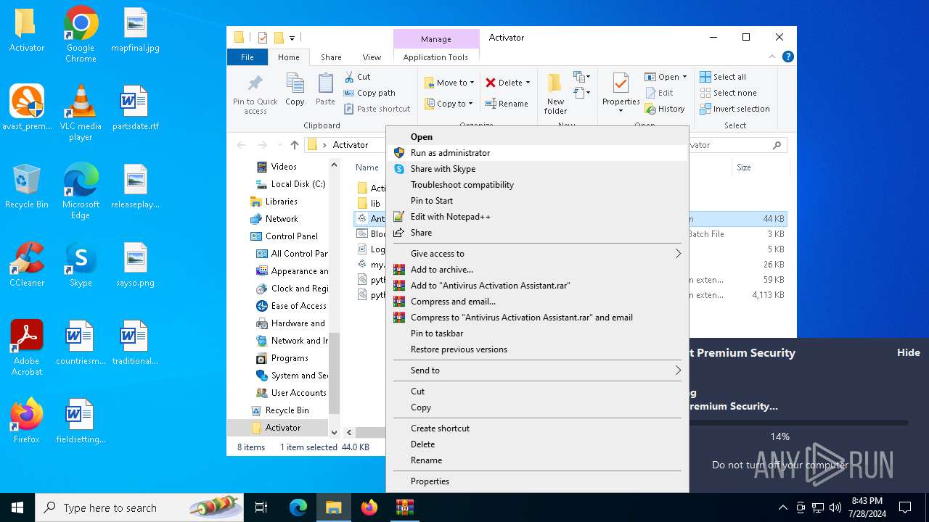The image size is (929, 522).
Task: Open Properties from the context menu
Action: pyautogui.click(x=537, y=481)
